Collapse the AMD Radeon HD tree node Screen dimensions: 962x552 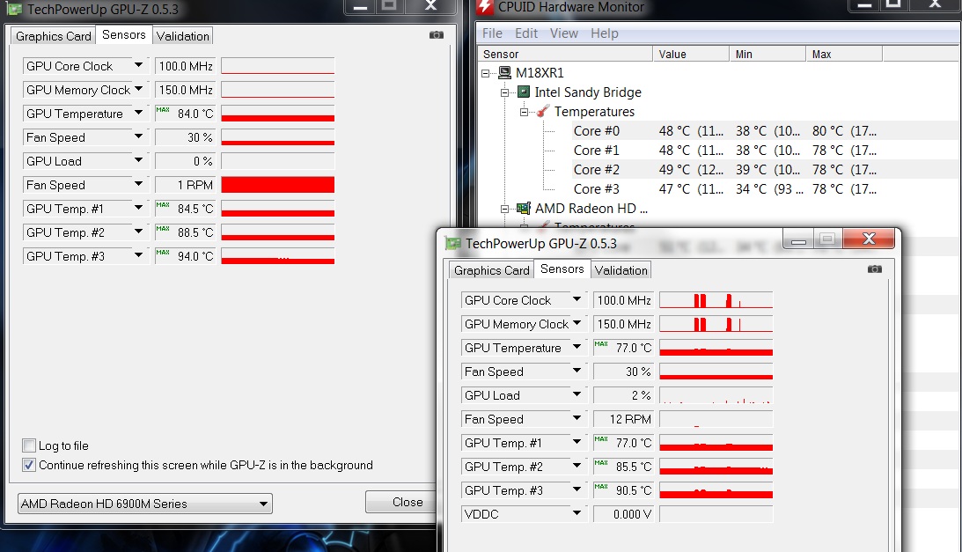coord(504,209)
